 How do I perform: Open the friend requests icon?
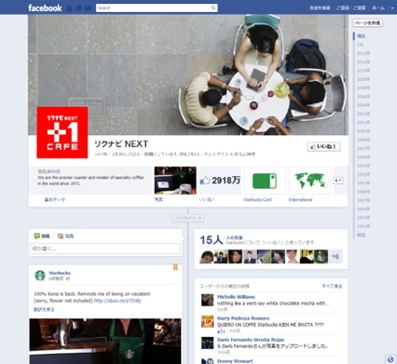(x=69, y=8)
